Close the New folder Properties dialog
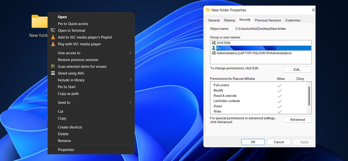Viewport: 348px width, 161px height. [313, 10]
